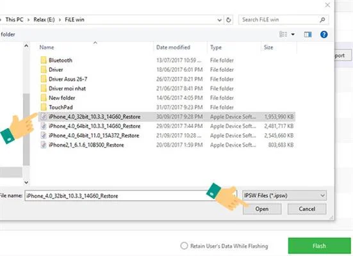Screen dimensions: 353x256
Task: Open the blue help question mark icon
Action: [324, 35]
